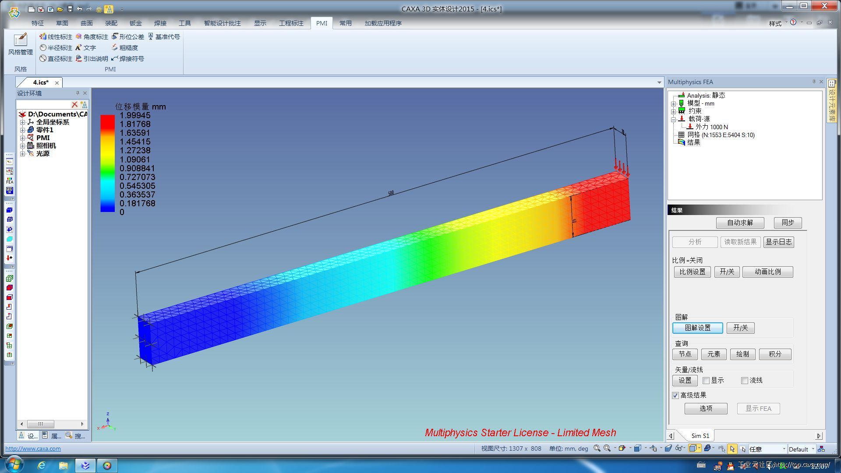Select the 基准代号 datum symbol tool
This screenshot has width=841, height=473.
164,37
